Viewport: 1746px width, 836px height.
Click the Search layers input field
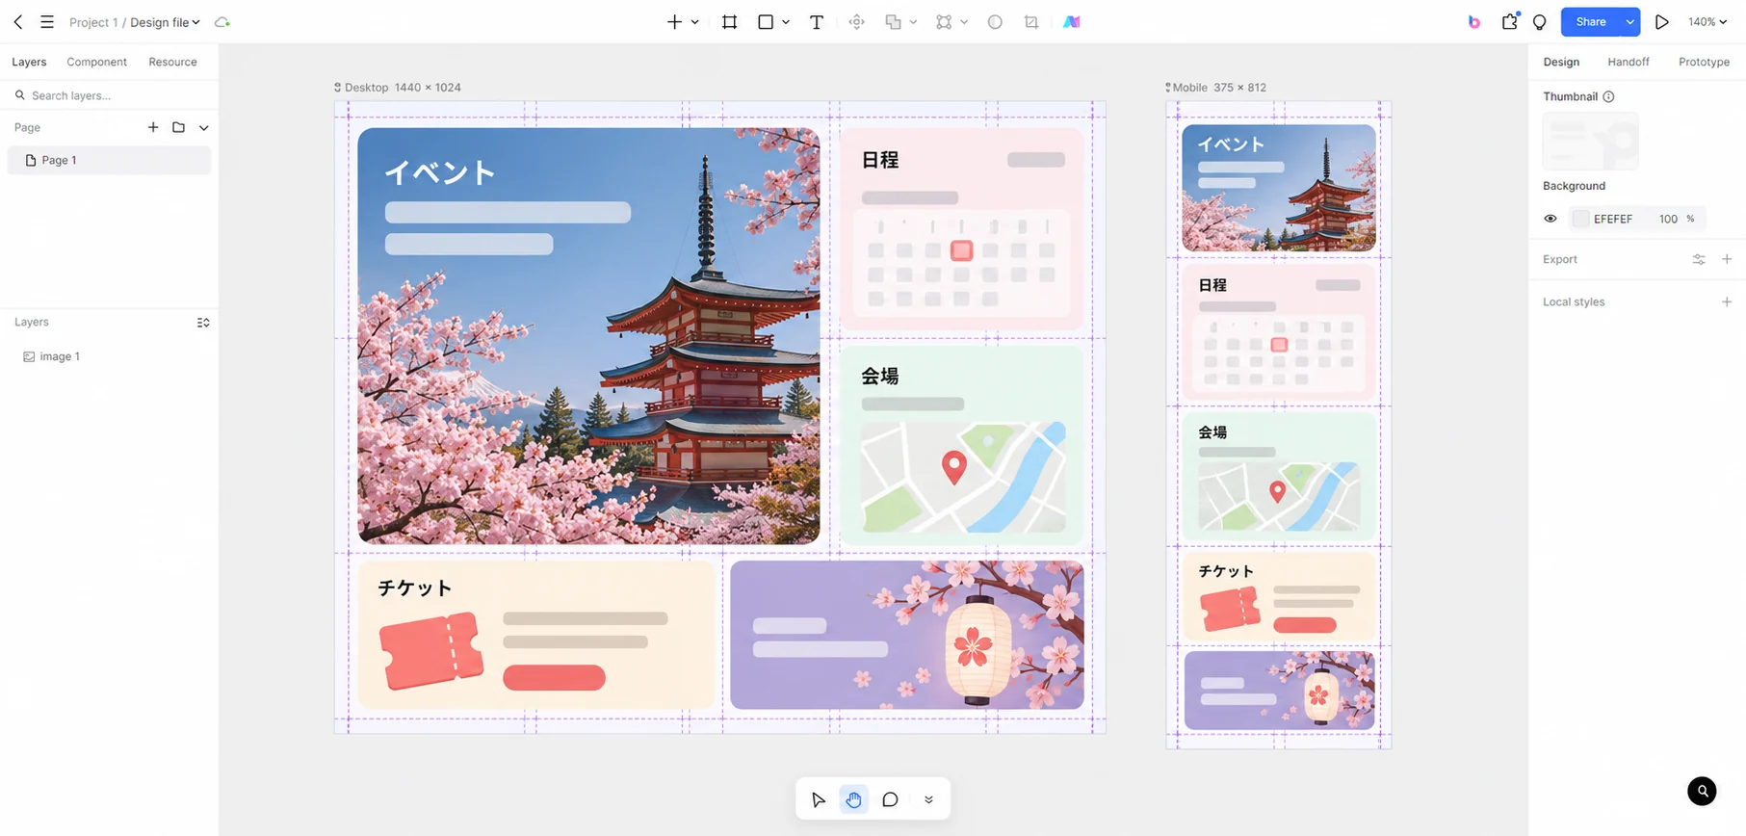click(109, 95)
